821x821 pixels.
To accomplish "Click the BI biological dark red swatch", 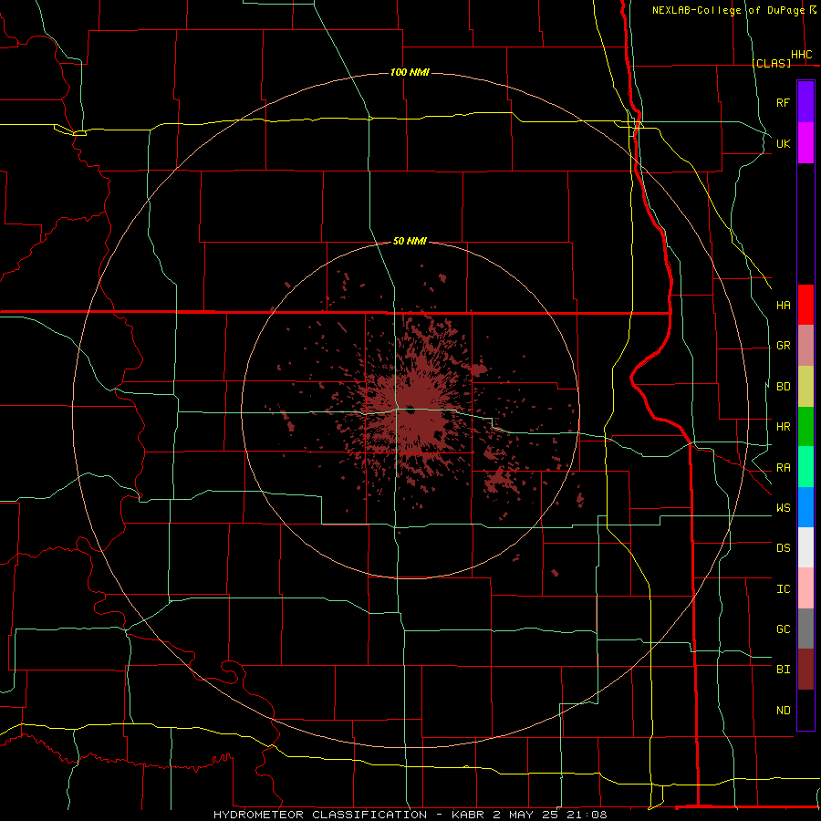I will (805, 670).
